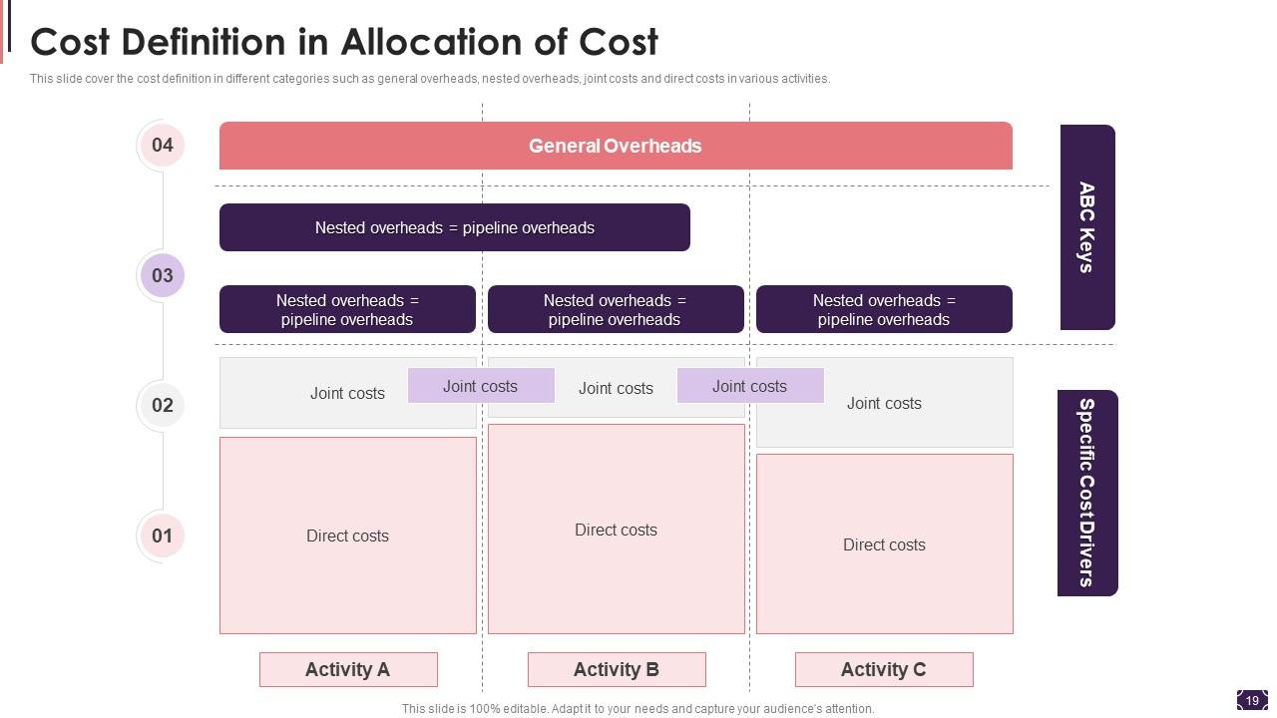Select purple Joint costs tag between A and B
Screen dimensions: 1277x718
click(x=481, y=386)
